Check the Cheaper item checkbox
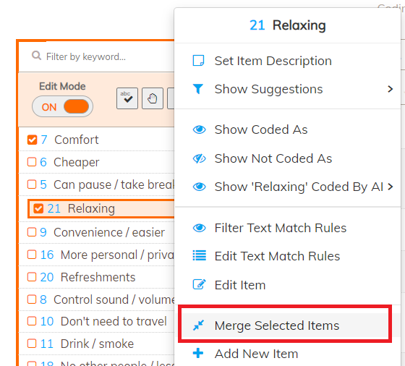 pyautogui.click(x=32, y=162)
